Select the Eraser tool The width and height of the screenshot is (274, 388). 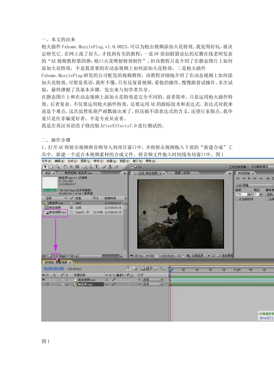point(116,167)
